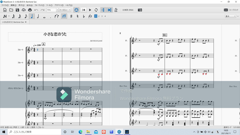This screenshot has height=135, width=240.
Task: Click the Windows Start button
Action: click(4, 132)
